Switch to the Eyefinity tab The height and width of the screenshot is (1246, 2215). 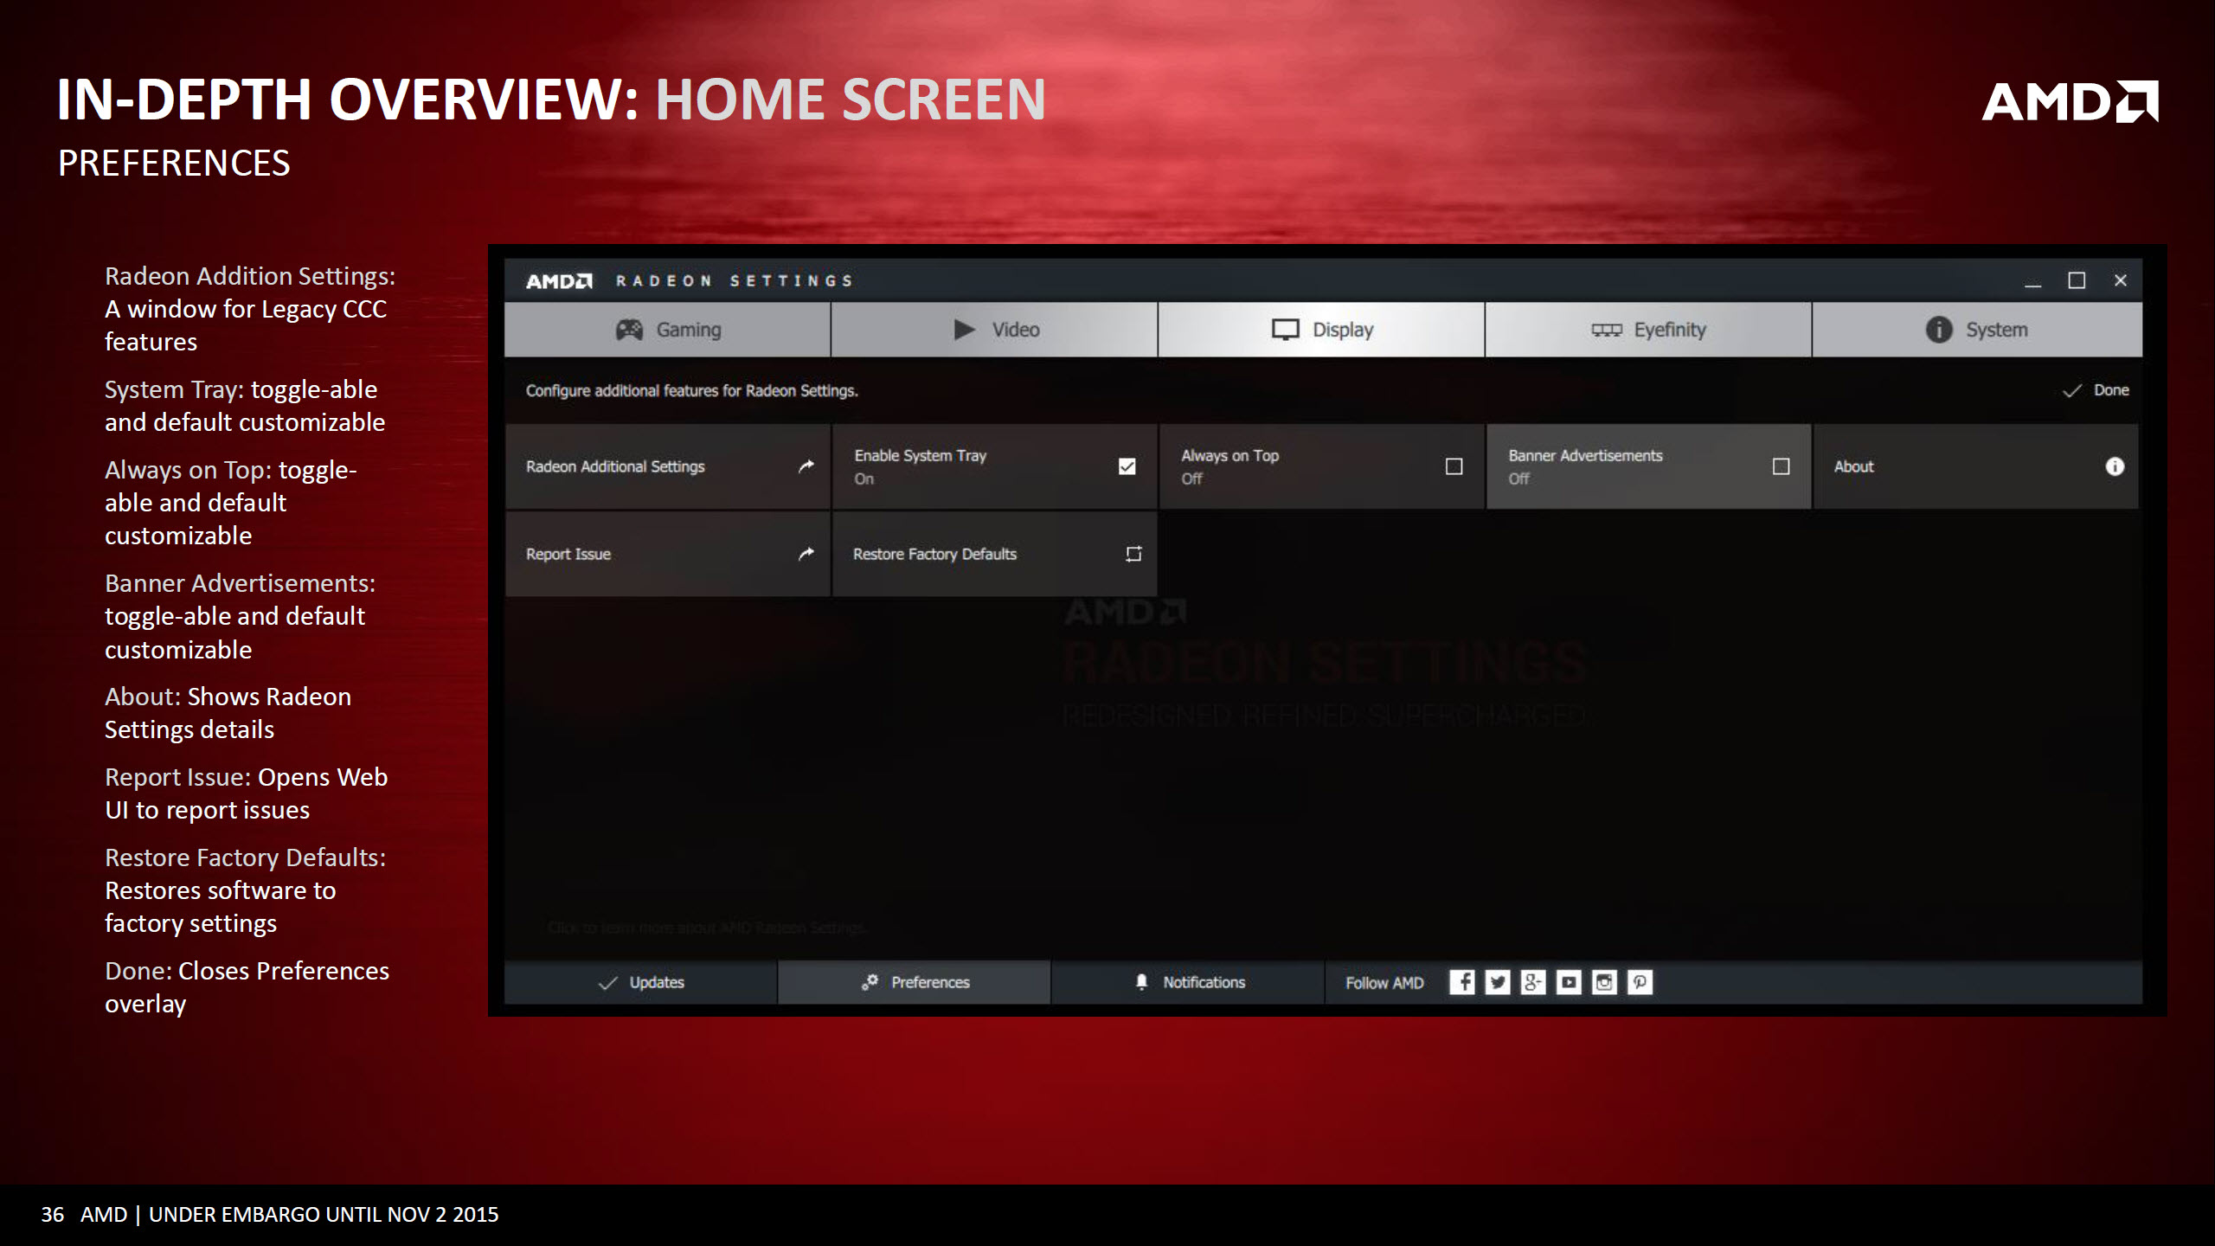[1647, 330]
